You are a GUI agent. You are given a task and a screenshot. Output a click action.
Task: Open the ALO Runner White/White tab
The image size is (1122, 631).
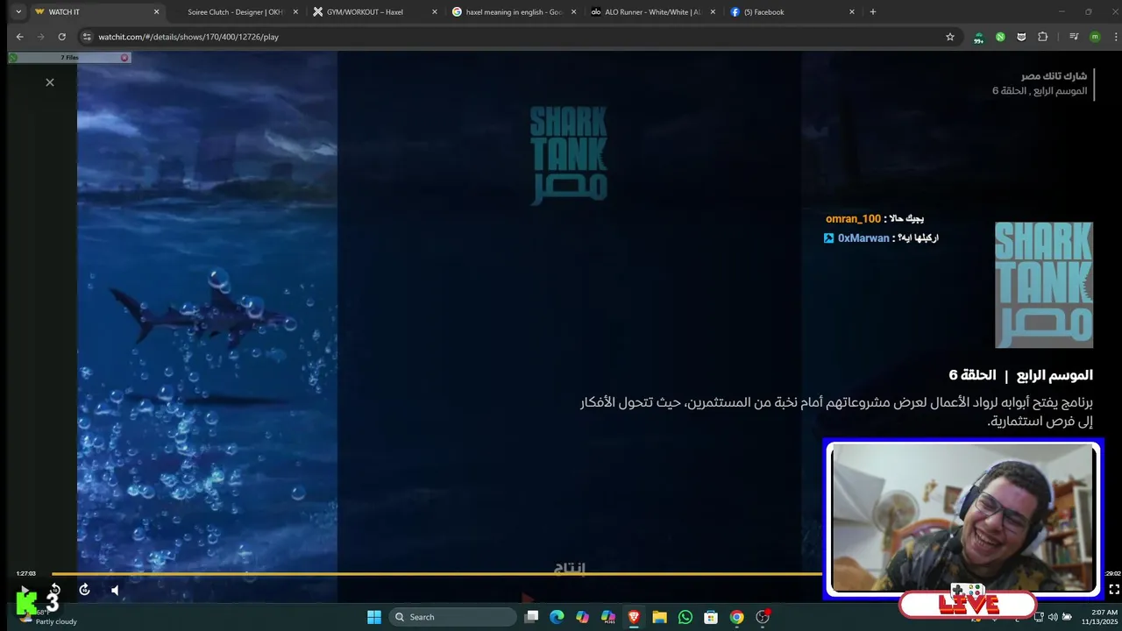click(653, 12)
